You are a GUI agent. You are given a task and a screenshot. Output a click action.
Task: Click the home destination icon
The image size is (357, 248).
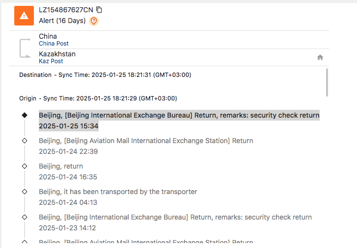(320, 57)
